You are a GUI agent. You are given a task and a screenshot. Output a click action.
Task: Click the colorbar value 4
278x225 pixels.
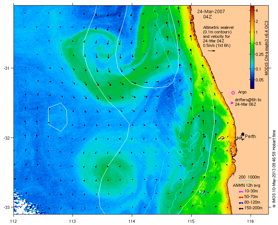coord(257,10)
